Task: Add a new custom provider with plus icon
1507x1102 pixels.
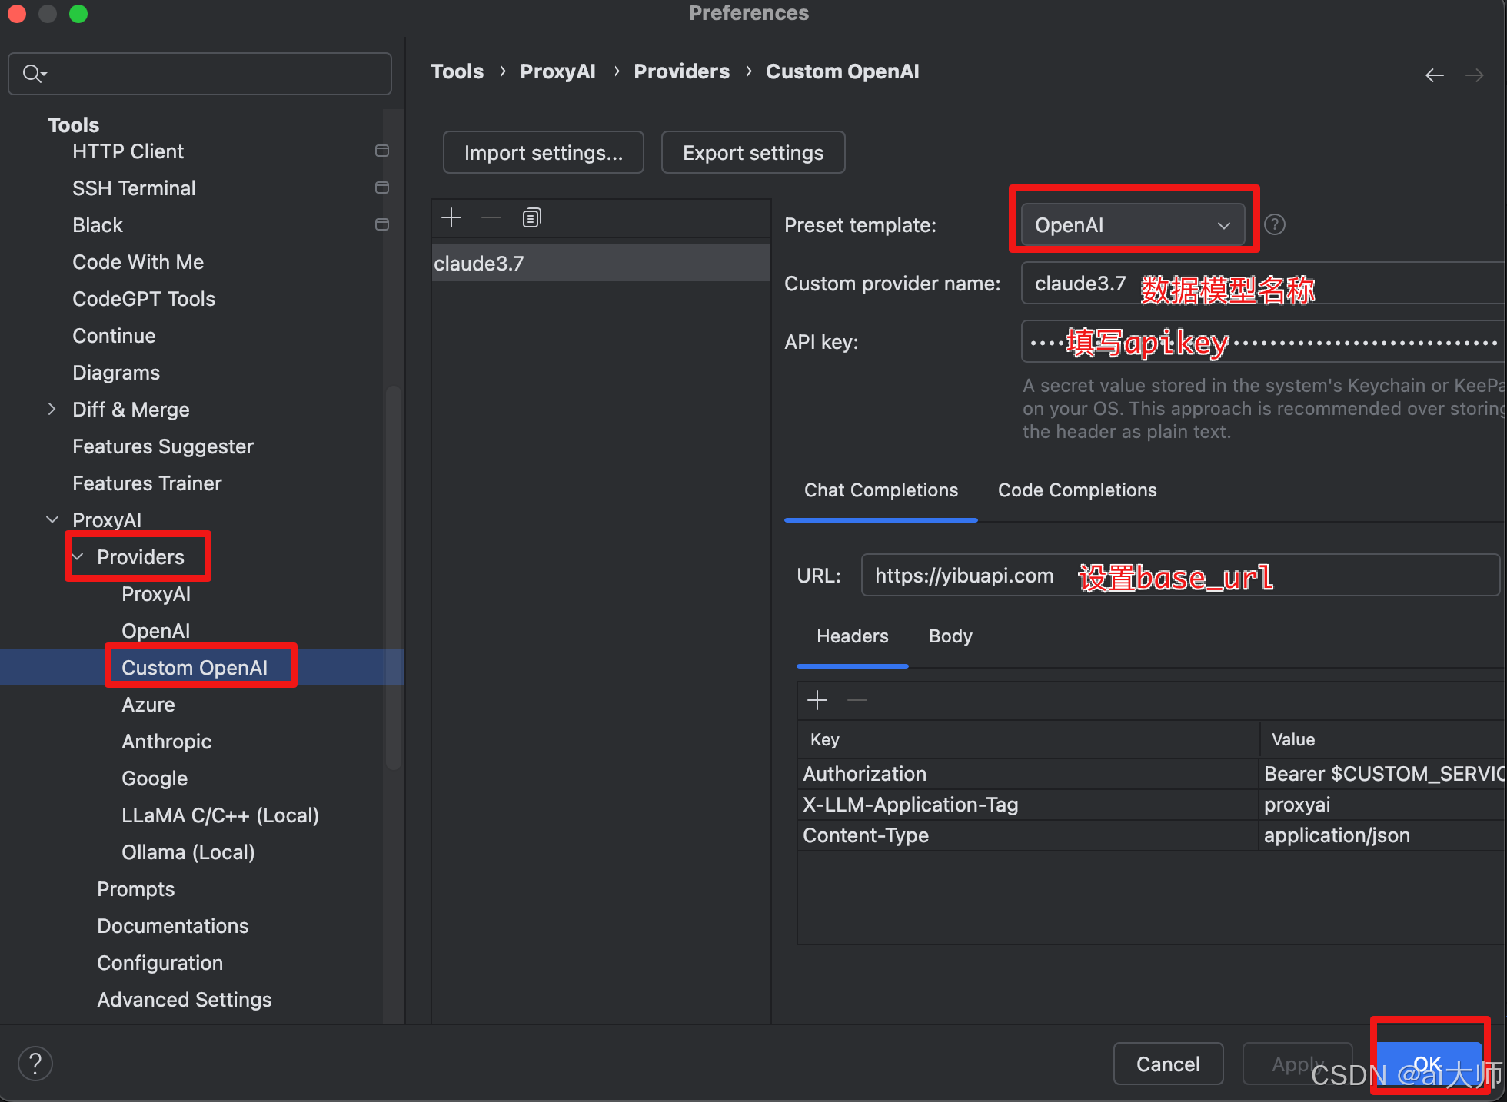Action: click(451, 218)
